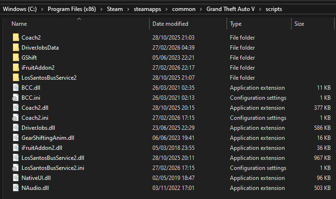Select the iFruitAddon2 folder name
This screenshot has width=336, height=199.
(38, 68)
